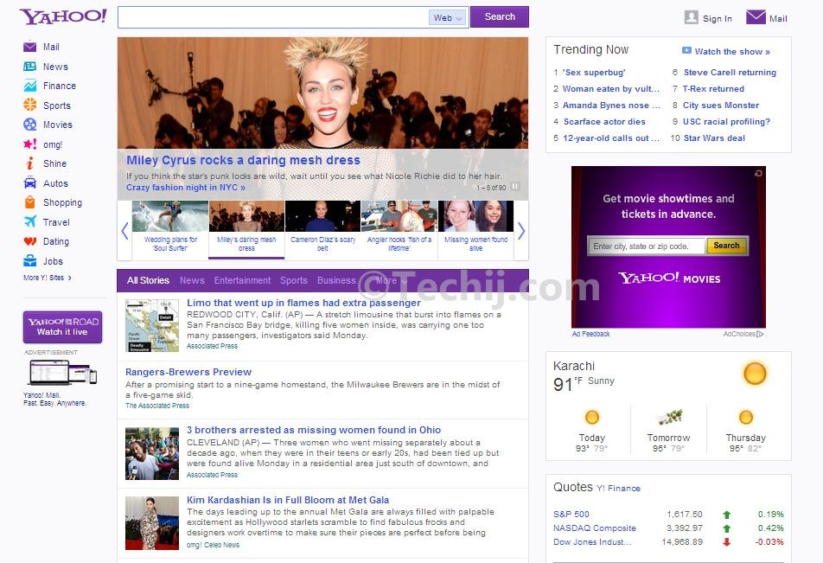Select the Autos car icon
823x563 pixels.
[x=30, y=182]
